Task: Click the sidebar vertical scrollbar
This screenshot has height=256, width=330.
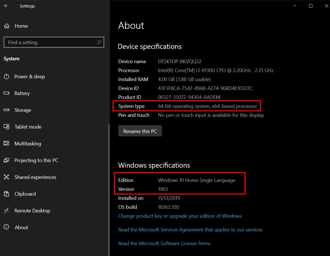Action: click(109, 189)
